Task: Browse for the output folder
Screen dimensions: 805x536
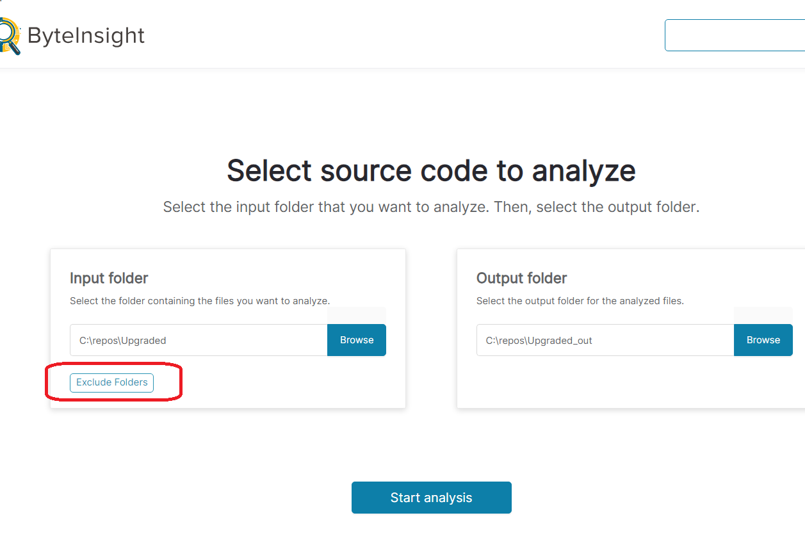Action: click(x=763, y=340)
